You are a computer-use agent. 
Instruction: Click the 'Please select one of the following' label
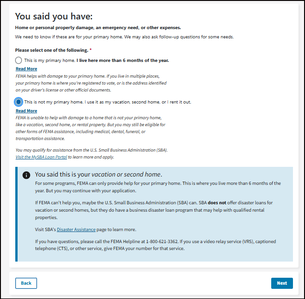coord(51,50)
